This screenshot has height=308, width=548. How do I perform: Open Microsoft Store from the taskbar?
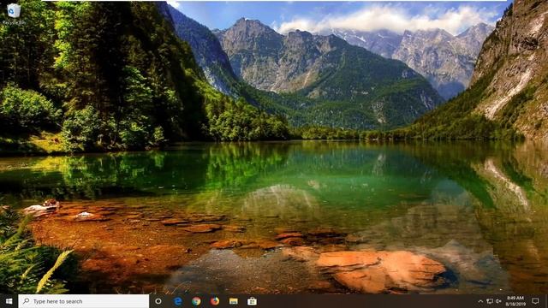252,301
